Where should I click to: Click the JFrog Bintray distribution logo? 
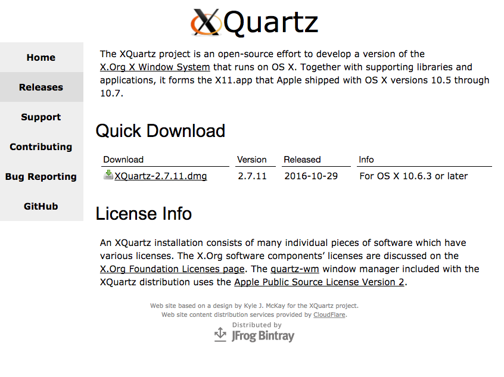pos(254,334)
